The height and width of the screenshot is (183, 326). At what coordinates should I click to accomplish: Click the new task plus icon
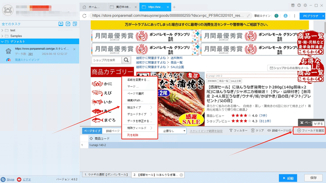click(68, 24)
